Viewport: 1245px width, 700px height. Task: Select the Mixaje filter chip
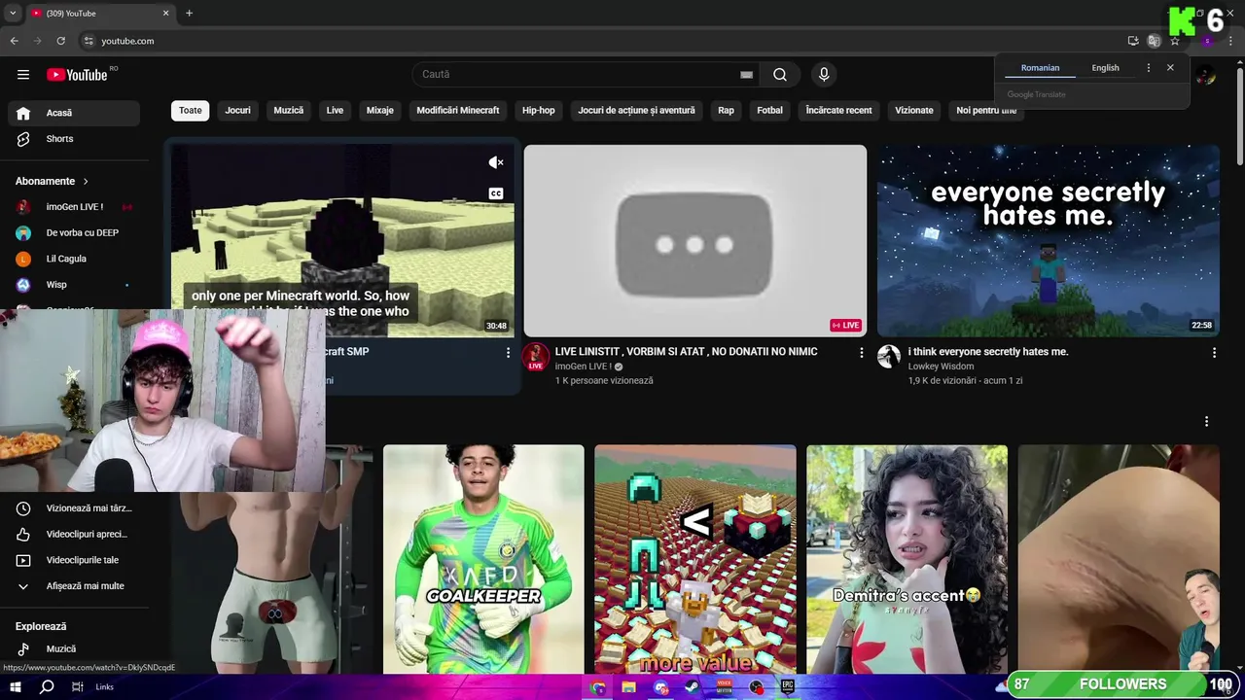(x=380, y=111)
